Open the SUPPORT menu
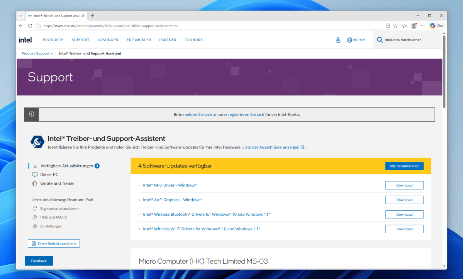Image resolution: width=463 pixels, height=279 pixels. [x=80, y=40]
